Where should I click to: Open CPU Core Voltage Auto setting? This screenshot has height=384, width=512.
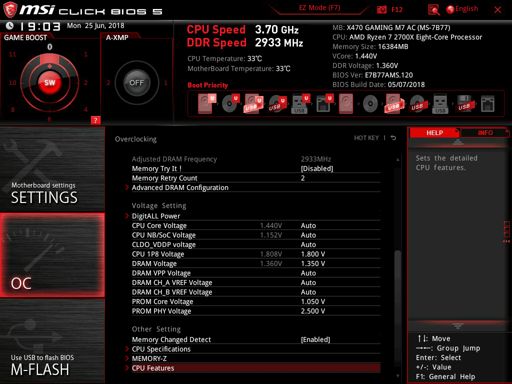308,225
